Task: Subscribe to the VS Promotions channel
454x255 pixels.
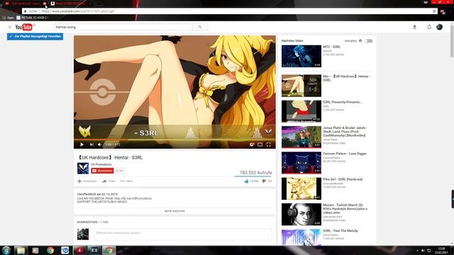Action: coord(102,171)
